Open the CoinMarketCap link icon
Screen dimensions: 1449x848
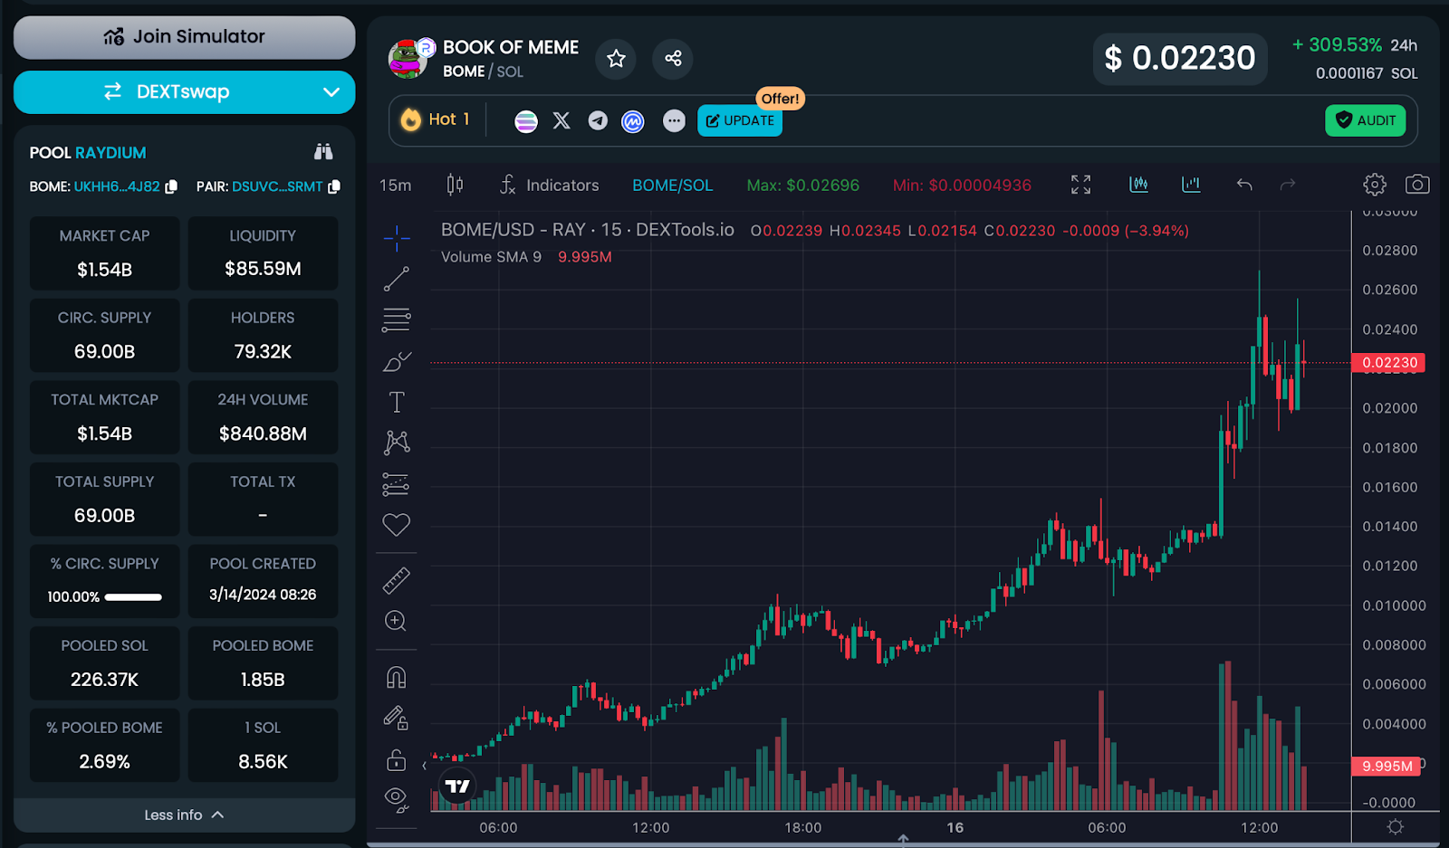tap(633, 120)
